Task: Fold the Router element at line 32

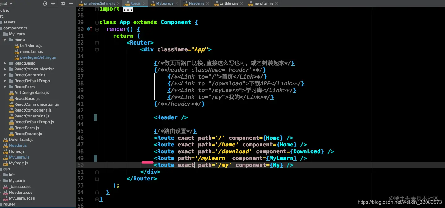Action: (97, 43)
